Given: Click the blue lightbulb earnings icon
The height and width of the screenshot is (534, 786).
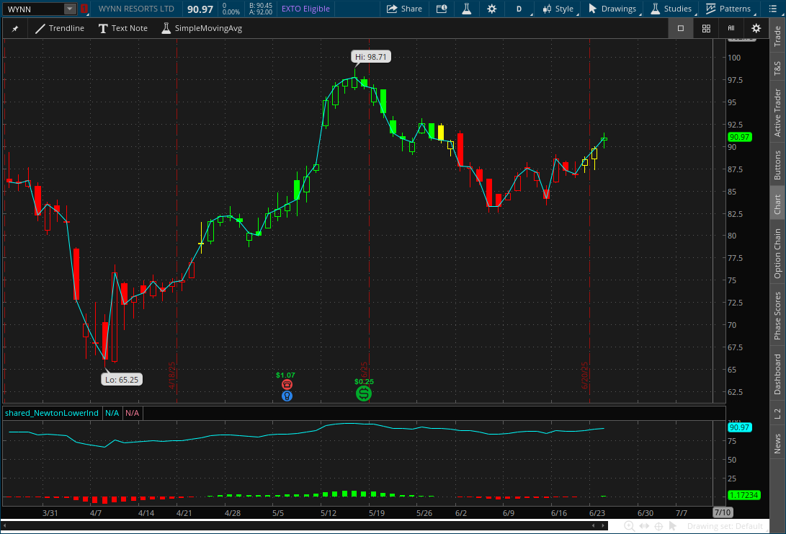Looking at the screenshot, I should (287, 396).
